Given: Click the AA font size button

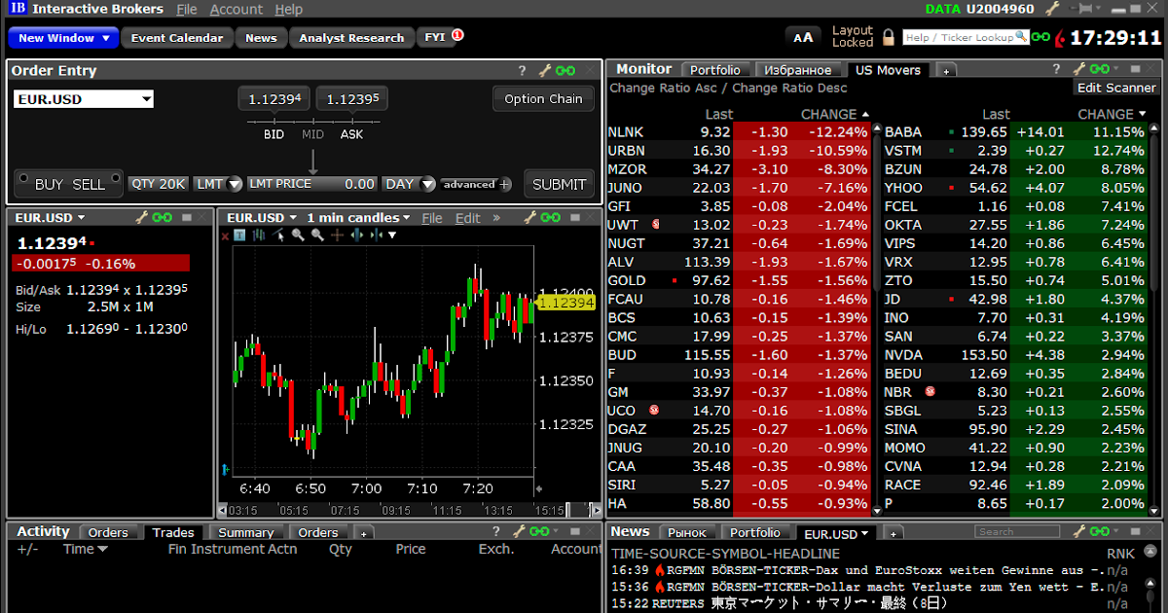Looking at the screenshot, I should tap(803, 38).
